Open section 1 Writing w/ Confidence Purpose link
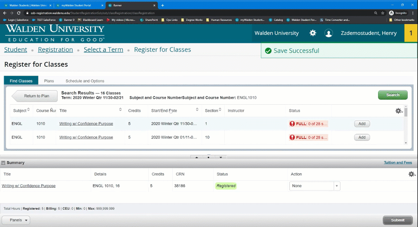418x227 pixels. (x=86, y=124)
